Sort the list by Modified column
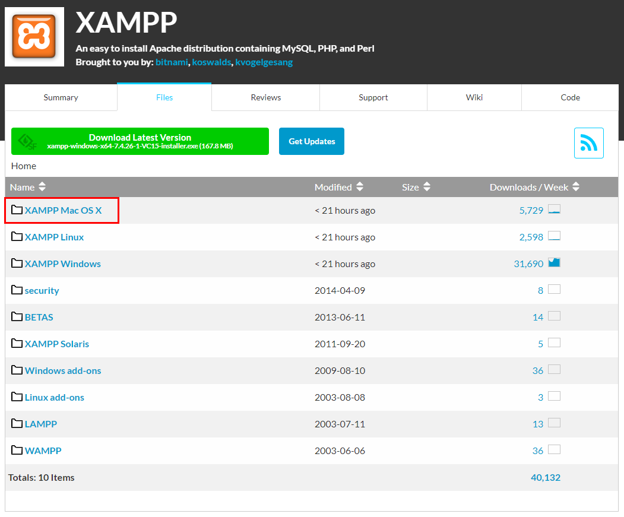This screenshot has width=624, height=517. (338, 187)
